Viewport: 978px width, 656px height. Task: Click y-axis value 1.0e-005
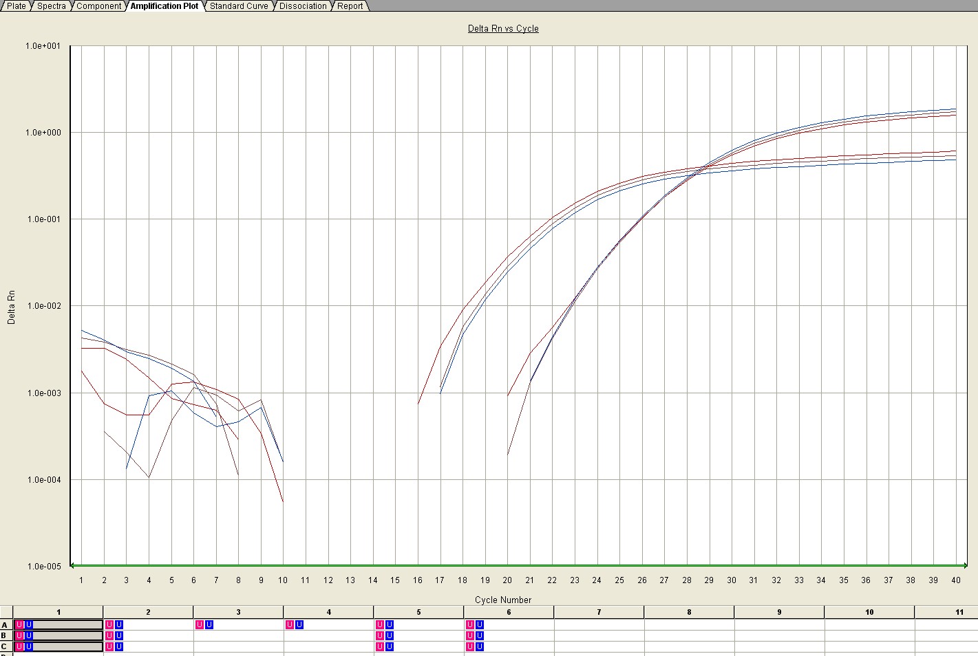43,567
